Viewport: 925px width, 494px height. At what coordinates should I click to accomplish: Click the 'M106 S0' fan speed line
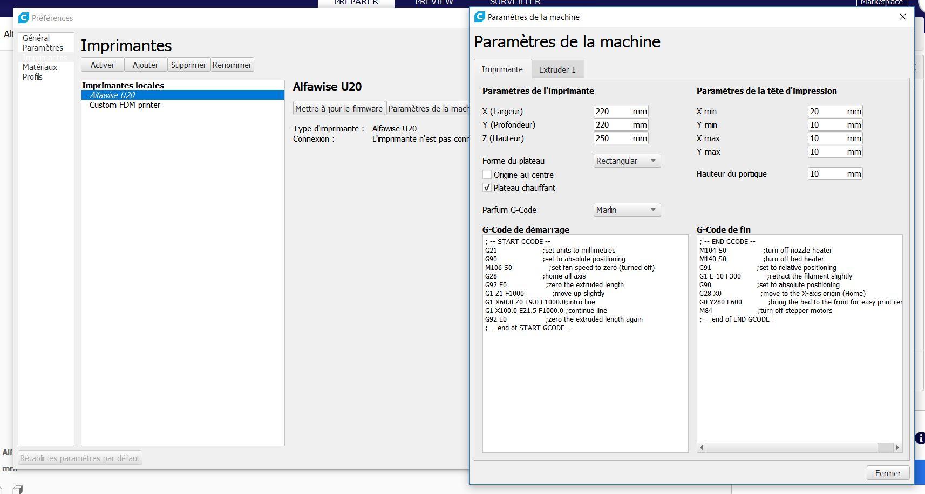click(x=570, y=267)
